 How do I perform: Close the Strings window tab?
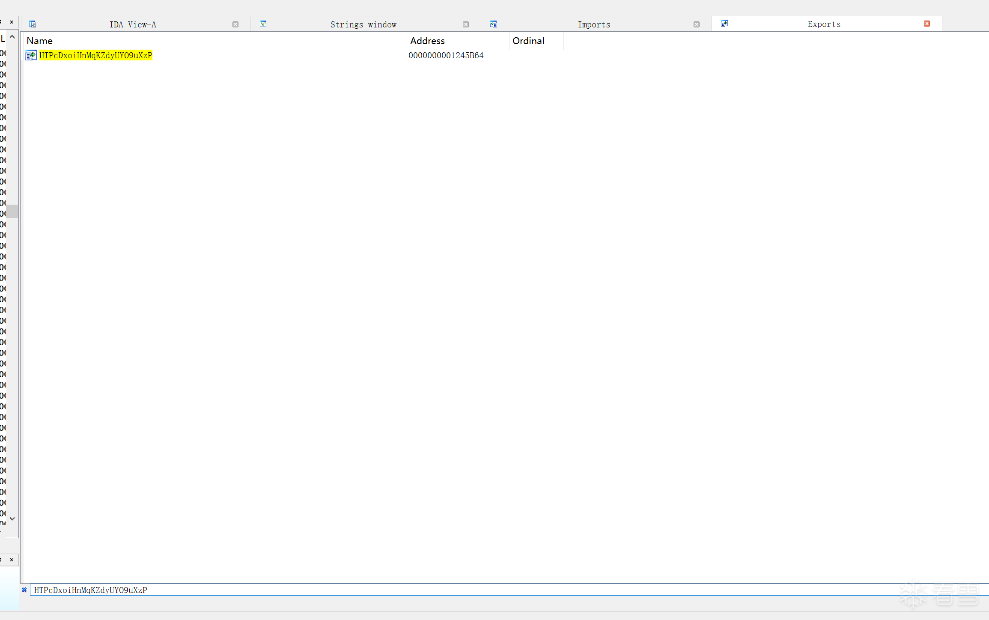(x=466, y=24)
